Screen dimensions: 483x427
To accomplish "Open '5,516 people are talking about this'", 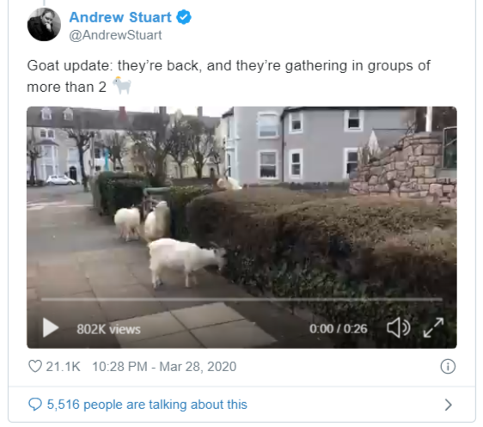I will [147, 404].
